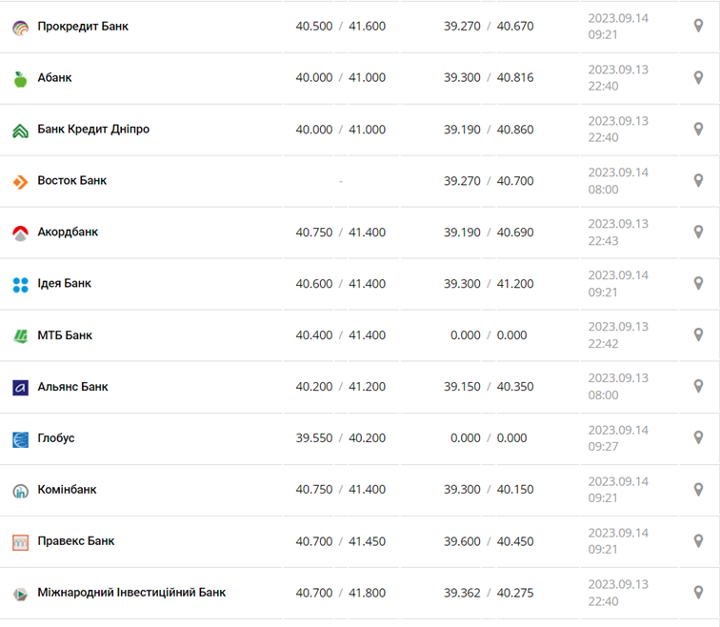
Task: Click the Правекс Банк logo thumbnail
Action: pyautogui.click(x=20, y=541)
